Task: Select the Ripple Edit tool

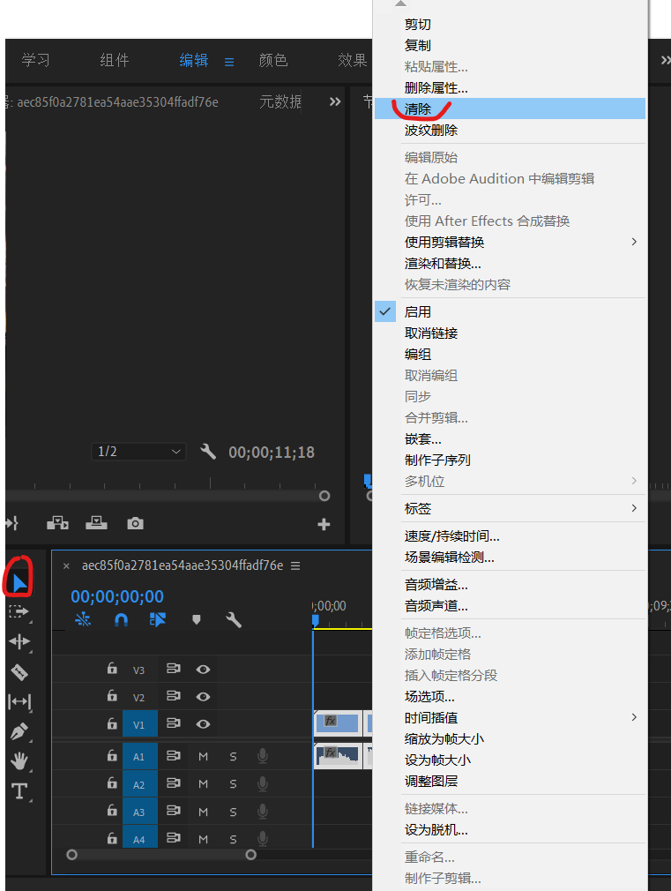Action: pyautogui.click(x=19, y=641)
